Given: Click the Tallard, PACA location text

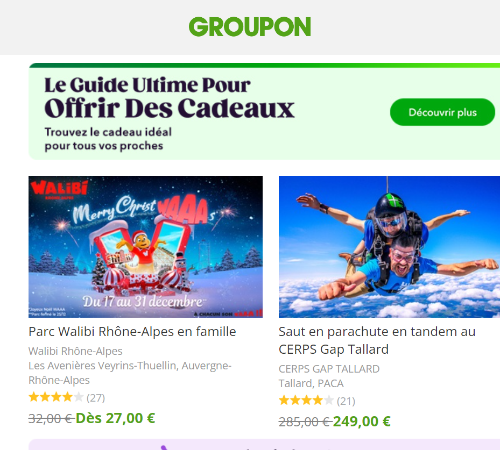Looking at the screenshot, I should tap(311, 383).
